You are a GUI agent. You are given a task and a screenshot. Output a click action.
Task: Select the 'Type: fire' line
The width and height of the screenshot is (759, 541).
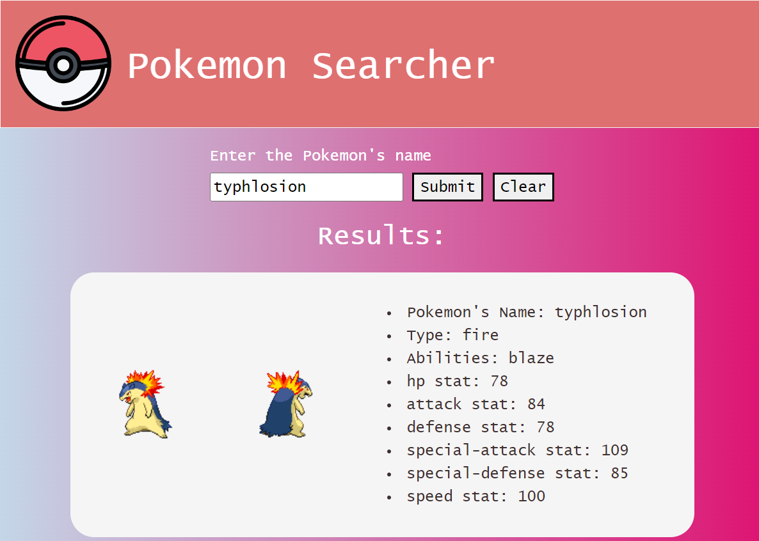(x=452, y=335)
